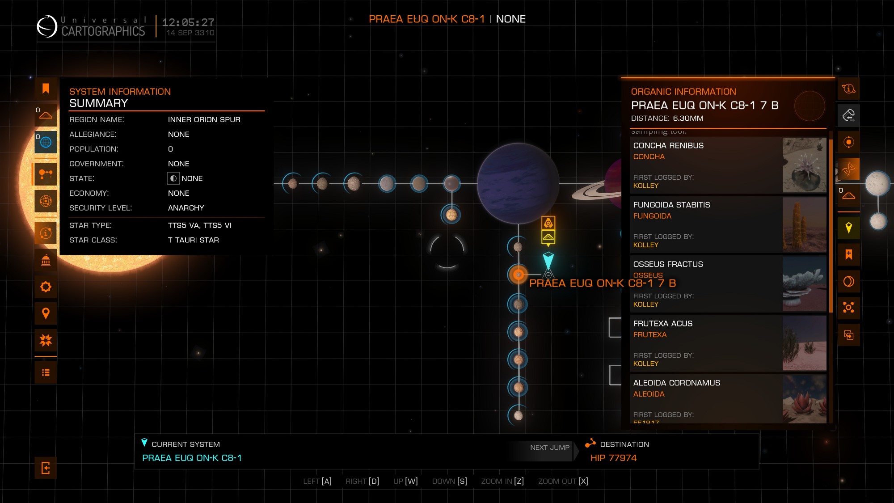Click the DOWN [S] control hint
Screen dimensions: 894x503
pyautogui.click(x=449, y=481)
